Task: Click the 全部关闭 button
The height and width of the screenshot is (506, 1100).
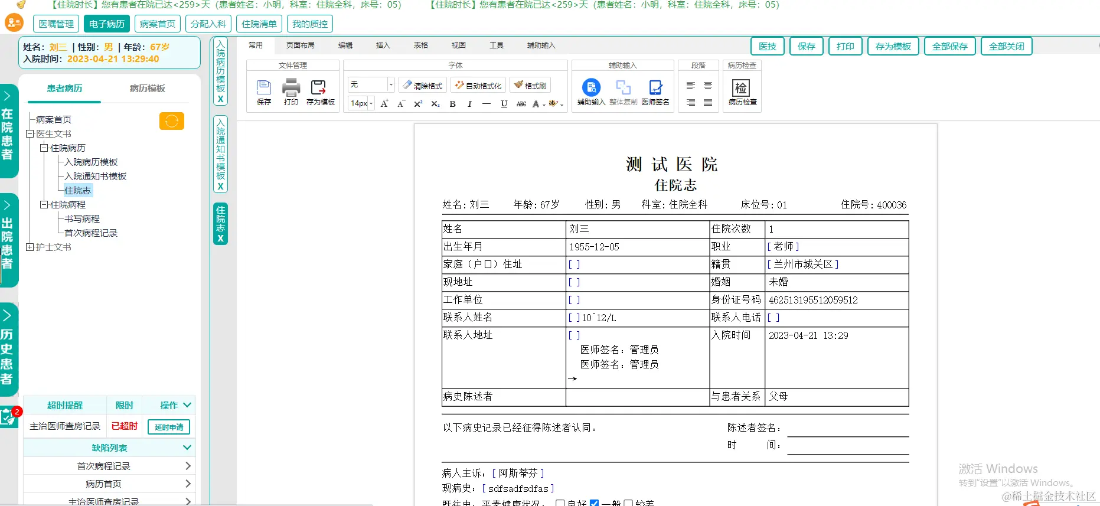Action: point(1007,46)
